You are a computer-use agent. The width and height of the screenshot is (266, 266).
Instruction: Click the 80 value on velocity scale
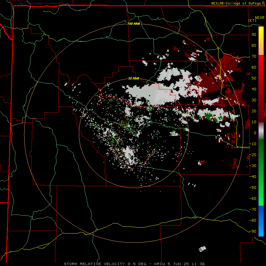click(254, 46)
